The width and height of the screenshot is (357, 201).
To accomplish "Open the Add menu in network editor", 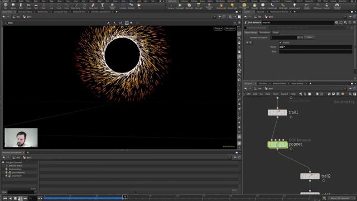I will click(x=248, y=94).
